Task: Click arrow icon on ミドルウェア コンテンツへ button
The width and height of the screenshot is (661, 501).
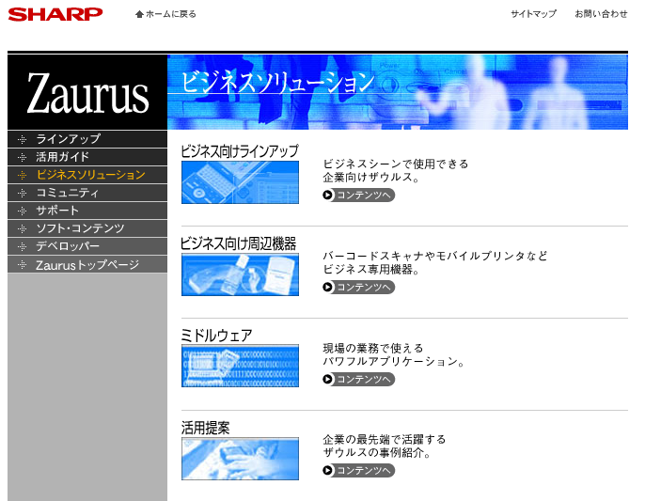Action: (328, 380)
